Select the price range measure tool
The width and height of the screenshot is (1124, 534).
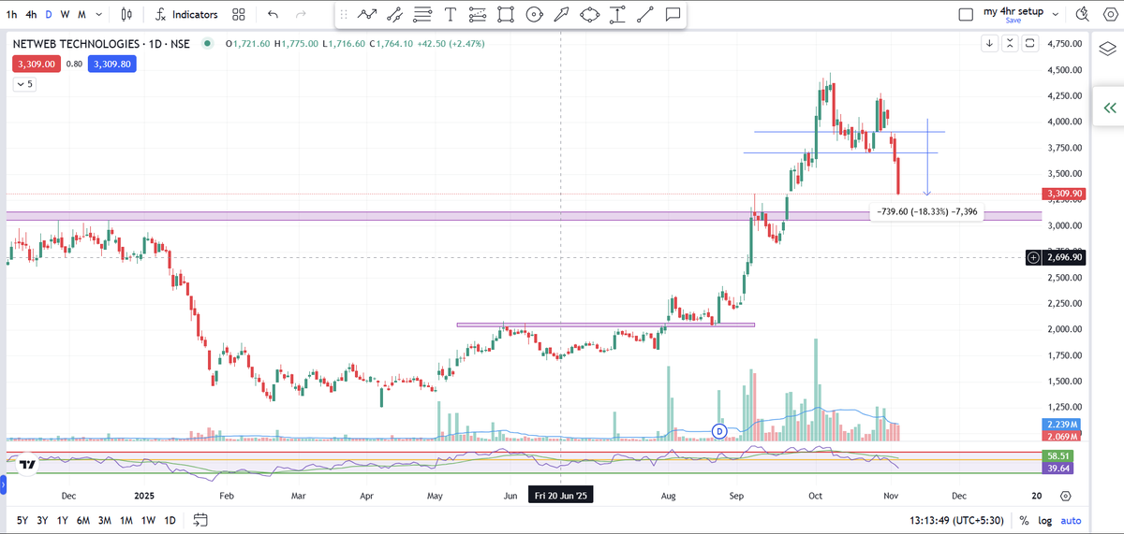point(617,15)
